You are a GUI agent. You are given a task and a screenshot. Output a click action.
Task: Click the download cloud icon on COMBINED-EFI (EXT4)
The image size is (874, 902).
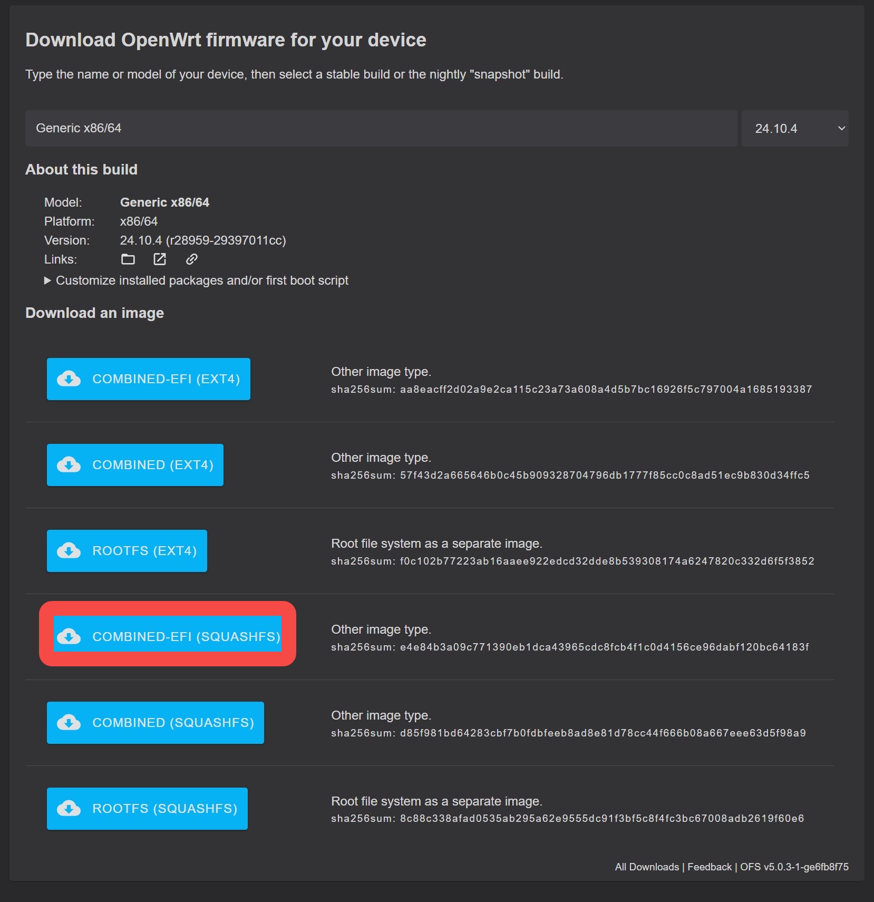point(69,379)
